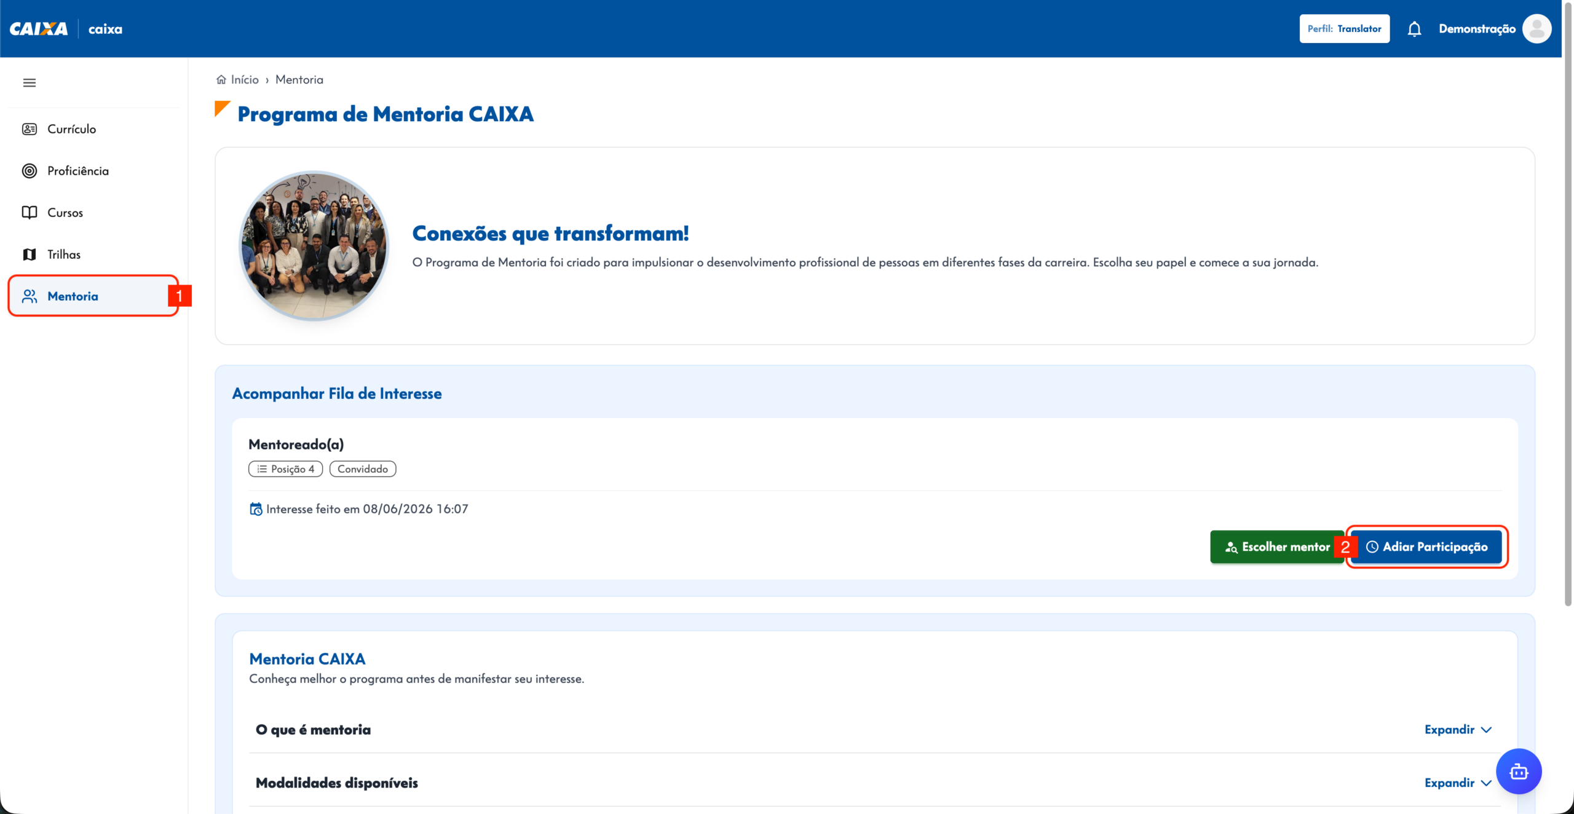The width and height of the screenshot is (1574, 814).
Task: Click the home icon in breadcrumb
Action: [x=221, y=79]
